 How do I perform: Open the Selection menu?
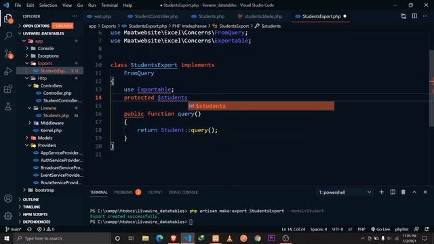[48, 5]
